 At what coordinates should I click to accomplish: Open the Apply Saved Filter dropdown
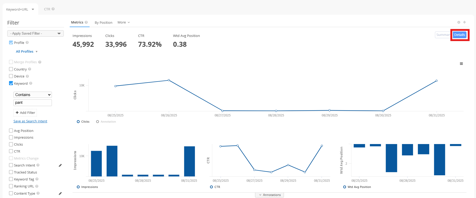click(35, 34)
